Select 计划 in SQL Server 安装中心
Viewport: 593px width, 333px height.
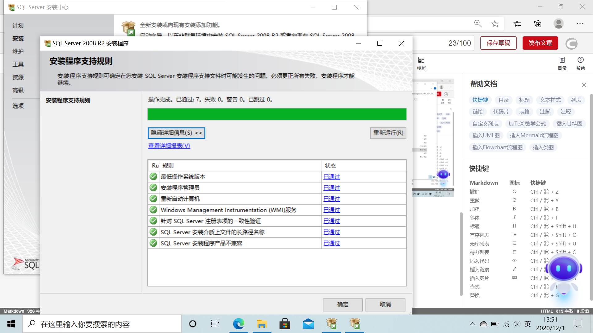(x=18, y=25)
